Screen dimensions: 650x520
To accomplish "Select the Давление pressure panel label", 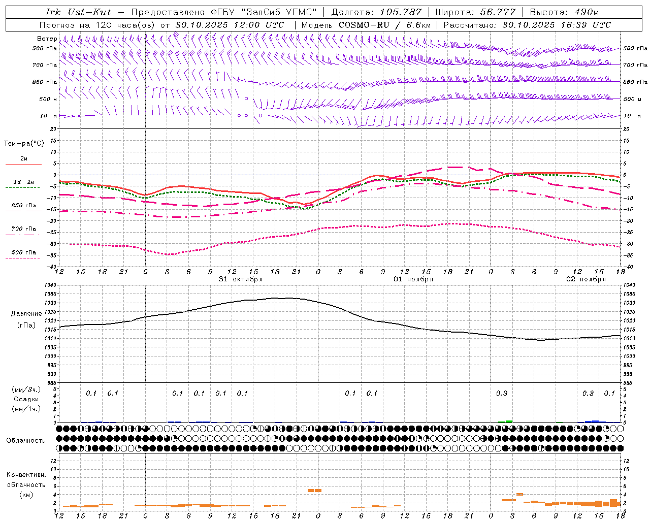I will tap(26, 314).
